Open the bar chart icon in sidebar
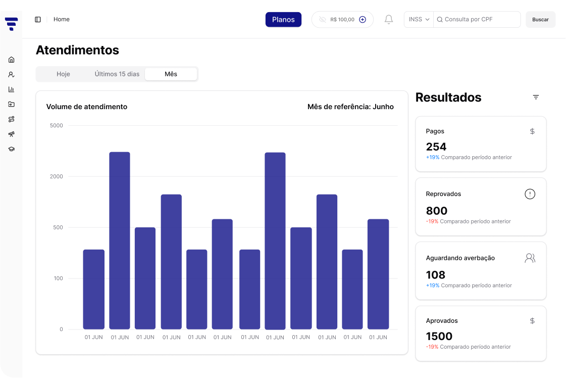The image size is (566, 378). tap(11, 89)
